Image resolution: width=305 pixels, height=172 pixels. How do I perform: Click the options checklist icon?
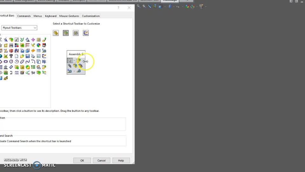38,56
